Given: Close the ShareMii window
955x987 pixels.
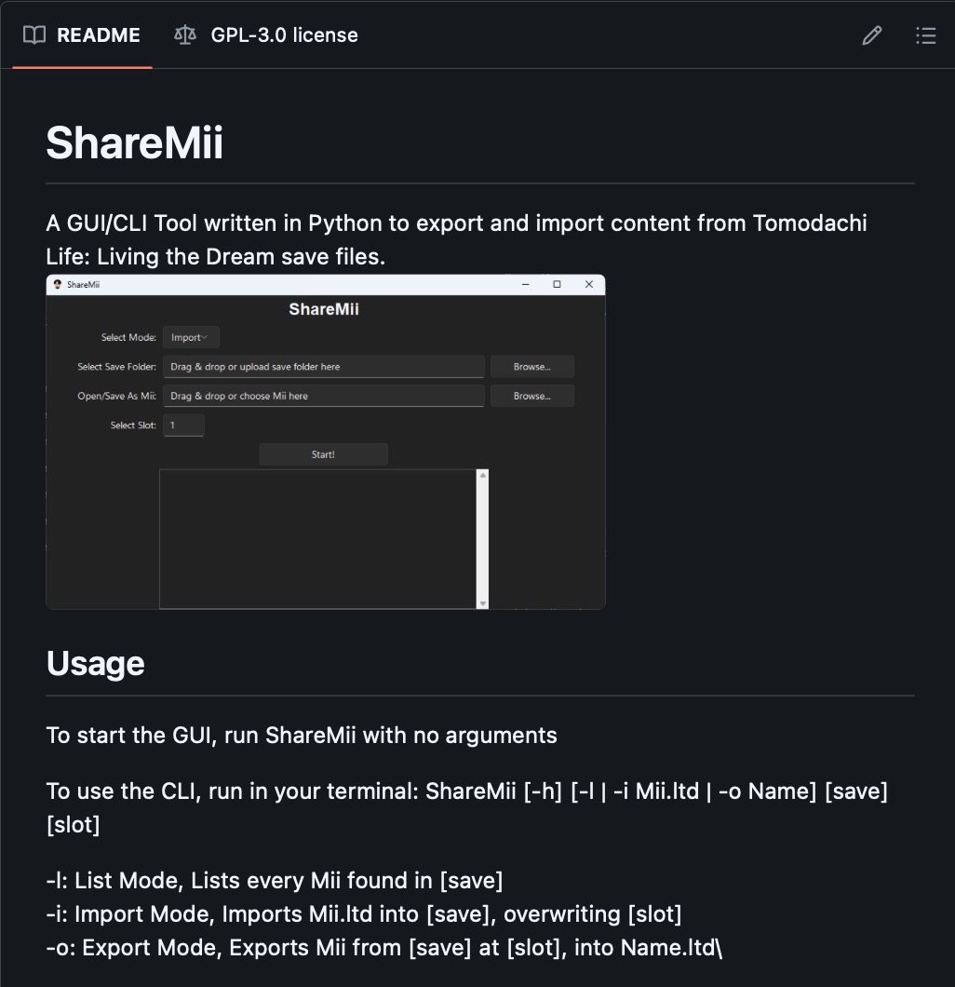Looking at the screenshot, I should [x=588, y=284].
